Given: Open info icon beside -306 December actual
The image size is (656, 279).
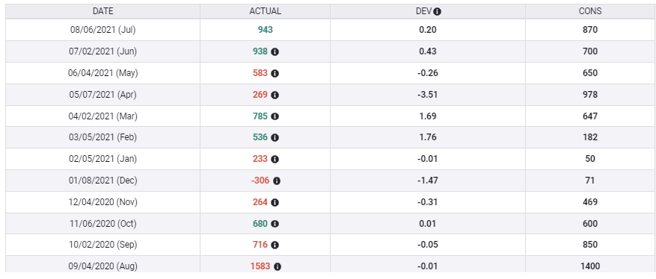Looking at the screenshot, I should click(277, 181).
